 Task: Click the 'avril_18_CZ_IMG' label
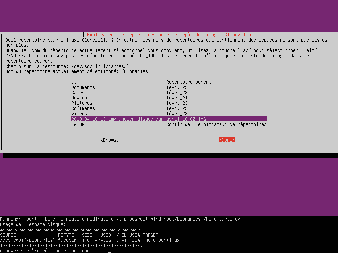pyautogui.click(x=186, y=119)
